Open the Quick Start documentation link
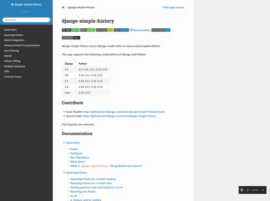The image size is (270, 201). [x=73, y=143]
